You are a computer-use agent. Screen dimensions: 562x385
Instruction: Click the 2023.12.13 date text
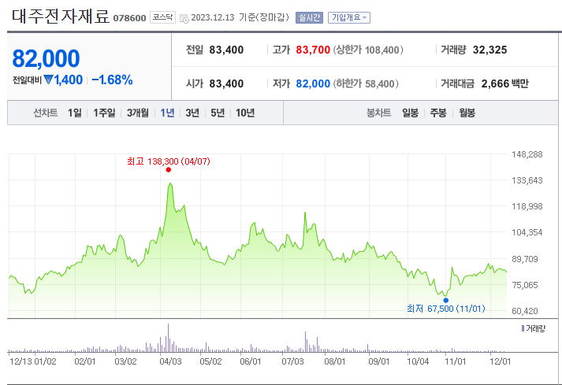pyautogui.click(x=213, y=17)
